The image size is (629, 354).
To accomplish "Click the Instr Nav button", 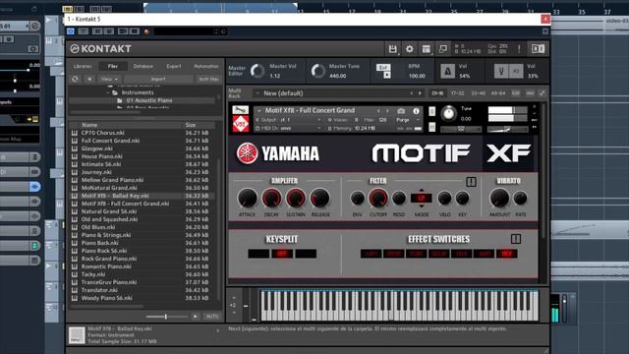I will point(208,79).
